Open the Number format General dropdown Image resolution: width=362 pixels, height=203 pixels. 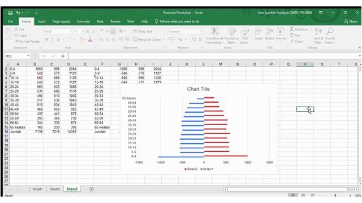201,32
